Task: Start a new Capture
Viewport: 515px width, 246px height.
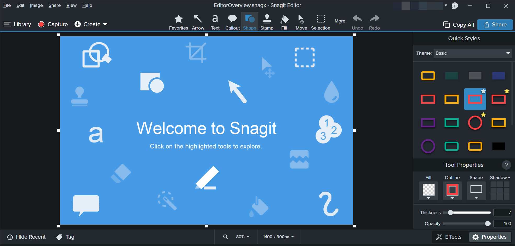Action: coord(53,24)
